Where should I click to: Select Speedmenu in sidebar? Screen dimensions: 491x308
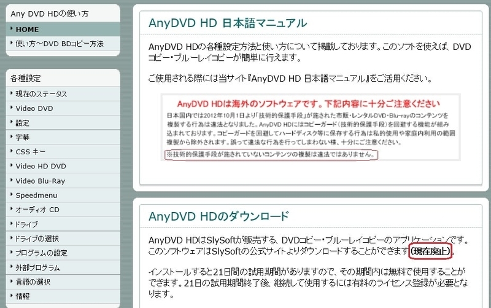pyautogui.click(x=63, y=195)
